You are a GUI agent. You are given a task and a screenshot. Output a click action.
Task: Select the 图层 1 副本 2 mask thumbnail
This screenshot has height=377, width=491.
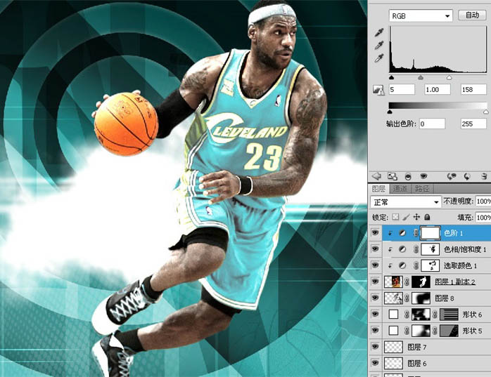[x=421, y=282]
